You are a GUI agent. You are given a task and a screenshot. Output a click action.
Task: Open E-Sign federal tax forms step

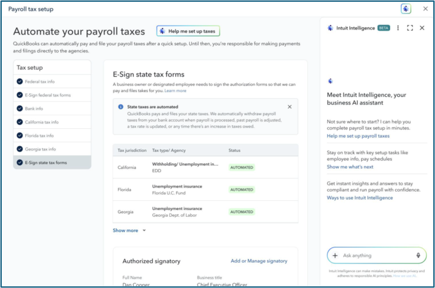[47, 95]
